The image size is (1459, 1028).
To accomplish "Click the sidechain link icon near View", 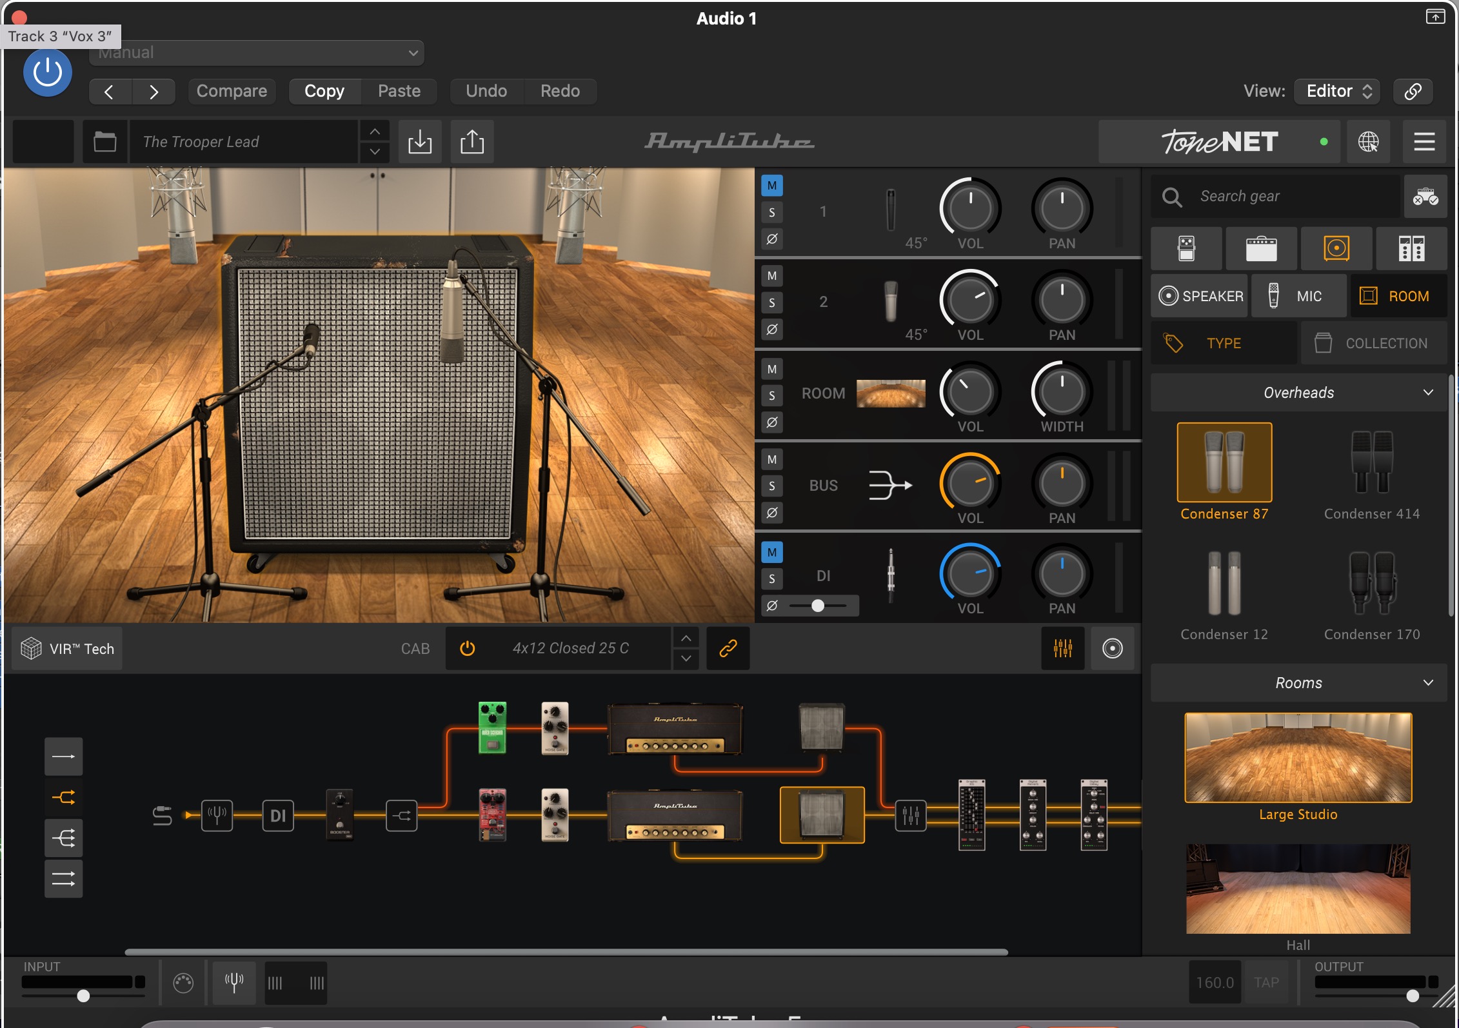I will point(1413,91).
